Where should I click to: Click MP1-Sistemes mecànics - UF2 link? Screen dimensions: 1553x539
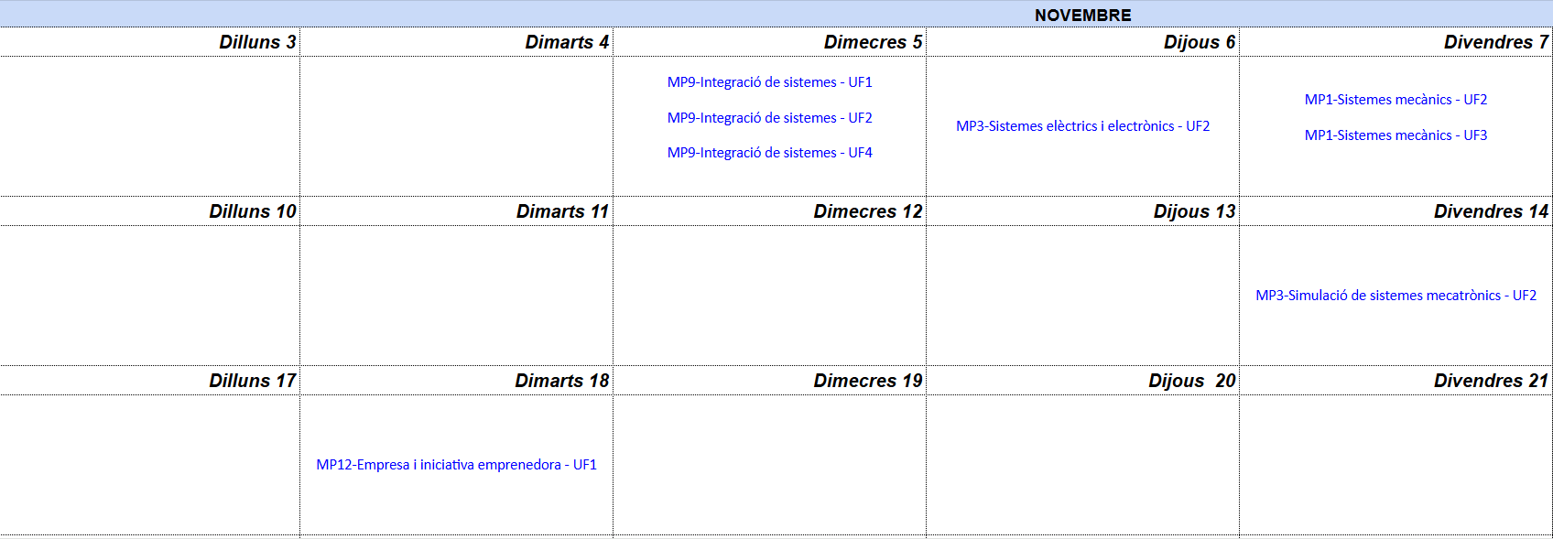coord(1396,100)
